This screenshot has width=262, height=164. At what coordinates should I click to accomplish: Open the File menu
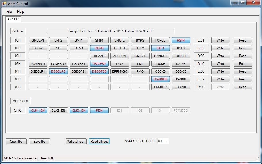tap(9, 12)
